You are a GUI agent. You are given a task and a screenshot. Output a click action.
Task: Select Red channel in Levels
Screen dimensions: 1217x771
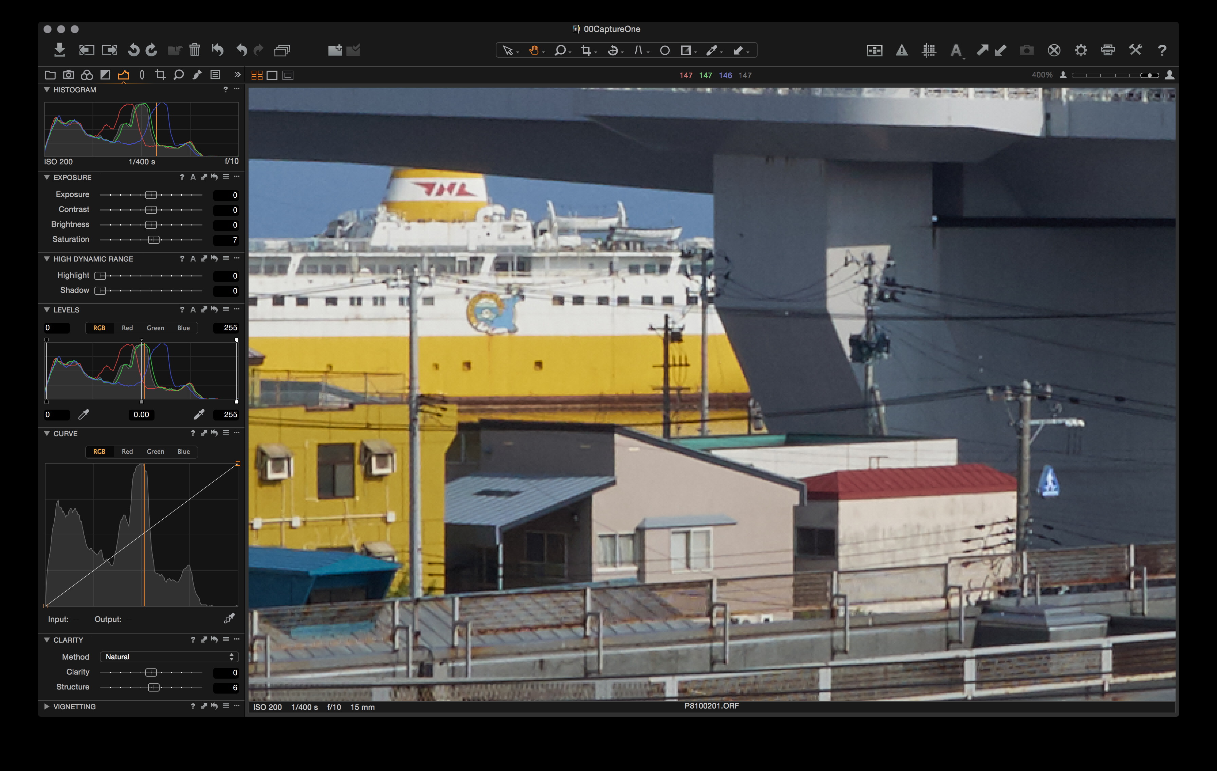click(x=127, y=328)
